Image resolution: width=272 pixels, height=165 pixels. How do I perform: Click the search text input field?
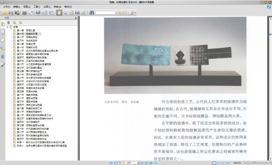point(105,13)
